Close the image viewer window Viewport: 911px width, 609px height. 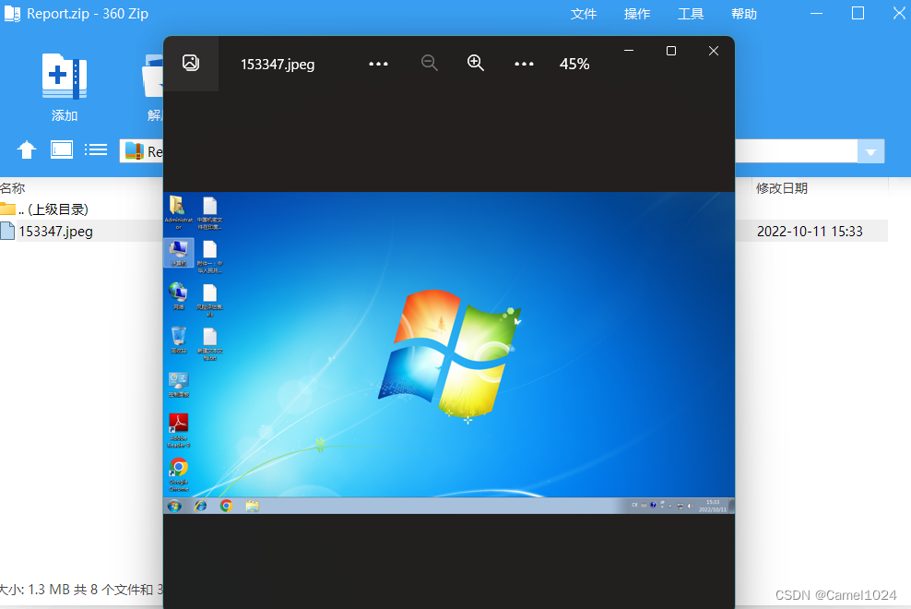(714, 51)
